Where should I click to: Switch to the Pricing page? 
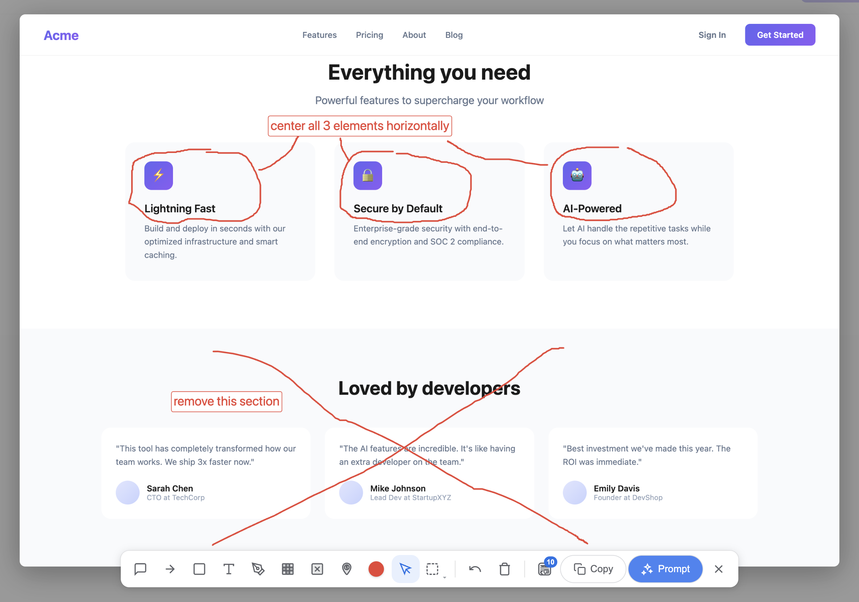(369, 35)
